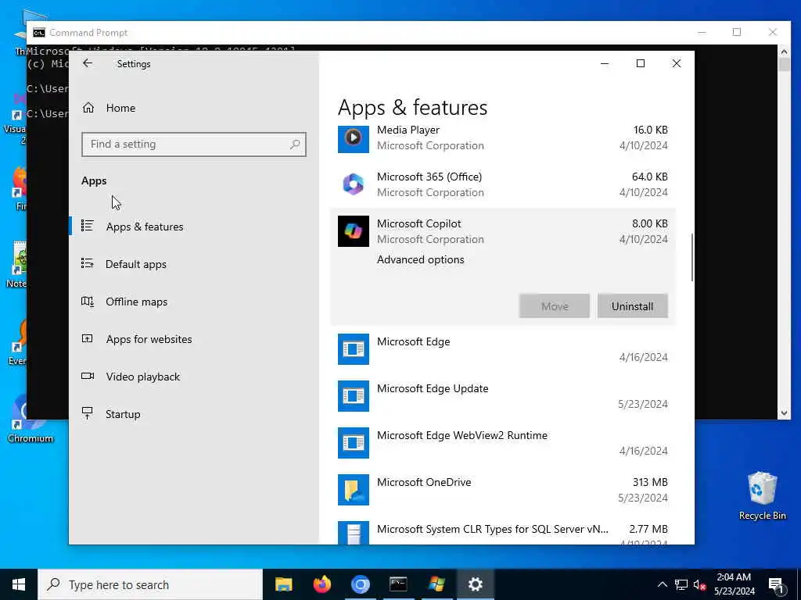Image resolution: width=801 pixels, height=600 pixels.
Task: Click the muted volume tray icon
Action: (699, 584)
